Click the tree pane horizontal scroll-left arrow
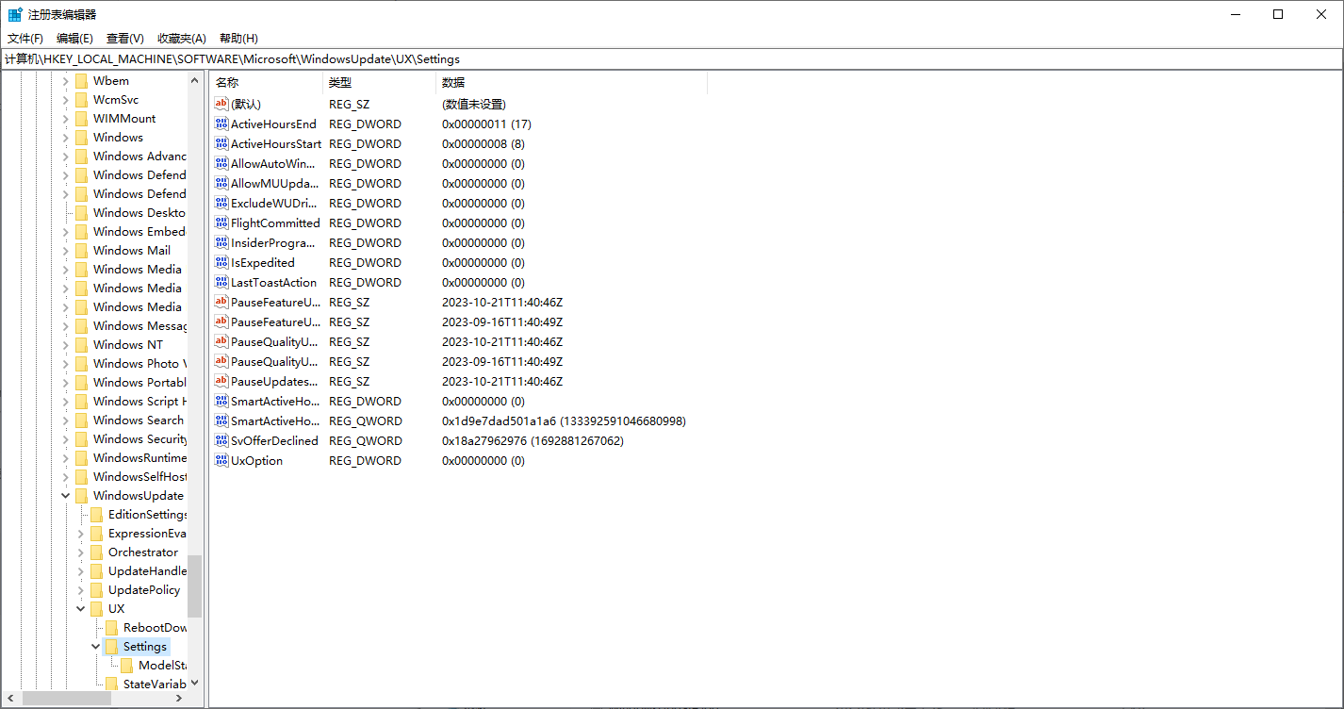The width and height of the screenshot is (1344, 709). [10, 699]
